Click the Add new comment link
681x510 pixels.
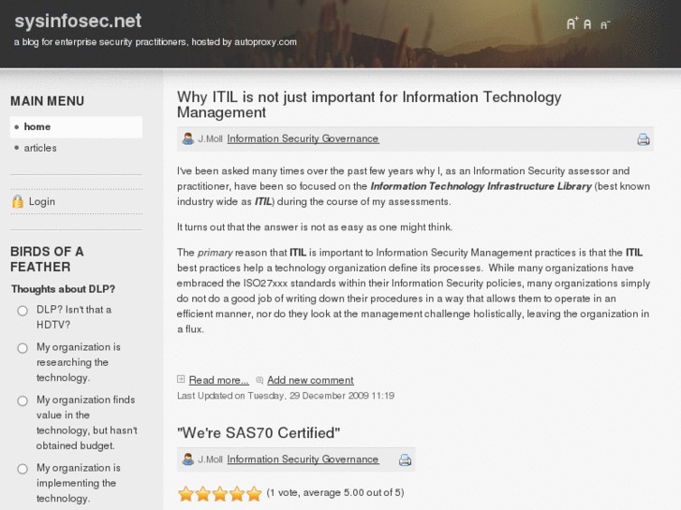click(x=310, y=380)
